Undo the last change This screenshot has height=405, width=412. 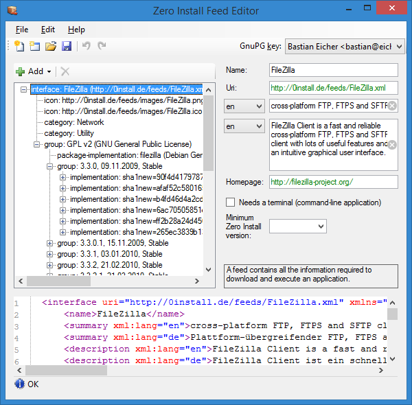[x=87, y=46]
